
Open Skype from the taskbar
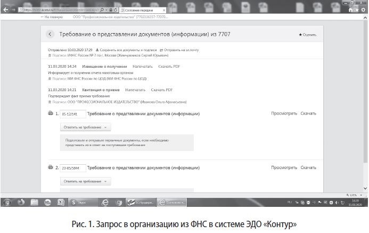83,203
